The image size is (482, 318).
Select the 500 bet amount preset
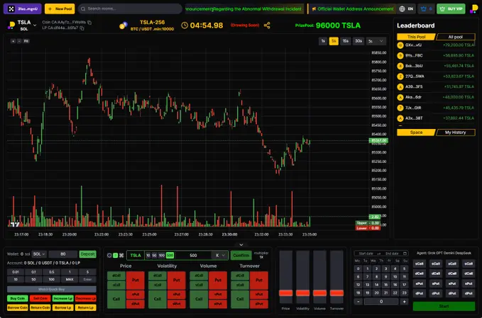tap(170, 255)
